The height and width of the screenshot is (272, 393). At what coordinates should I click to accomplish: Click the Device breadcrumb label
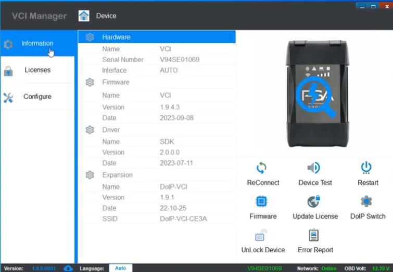click(x=106, y=16)
